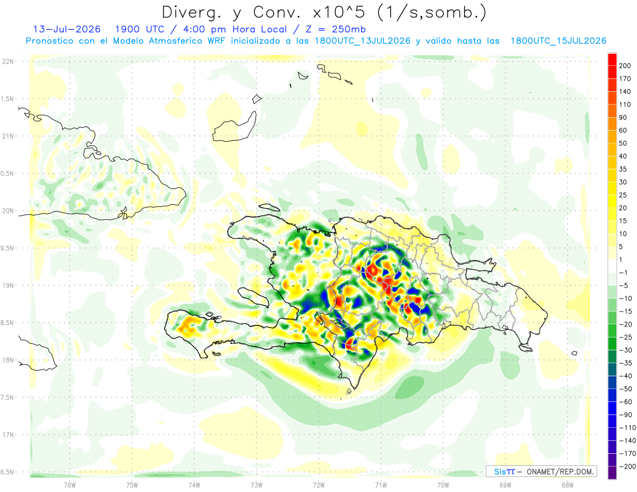
Task: Click the bottom purple swatch below -200
Action: (612, 472)
